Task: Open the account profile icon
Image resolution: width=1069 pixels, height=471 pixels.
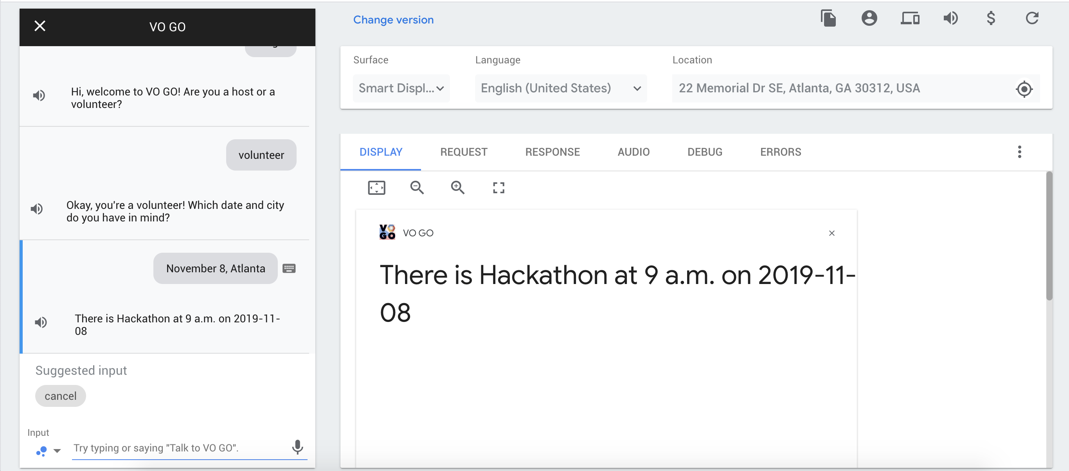Action: (x=869, y=18)
